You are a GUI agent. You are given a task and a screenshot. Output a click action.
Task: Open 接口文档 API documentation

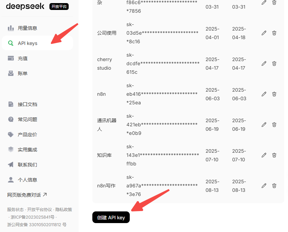[27, 104]
